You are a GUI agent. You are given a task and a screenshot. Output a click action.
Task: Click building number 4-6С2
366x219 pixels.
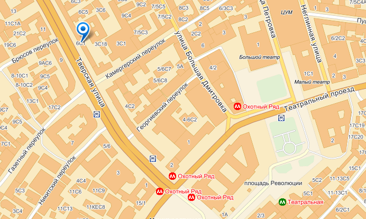(x=189, y=120)
